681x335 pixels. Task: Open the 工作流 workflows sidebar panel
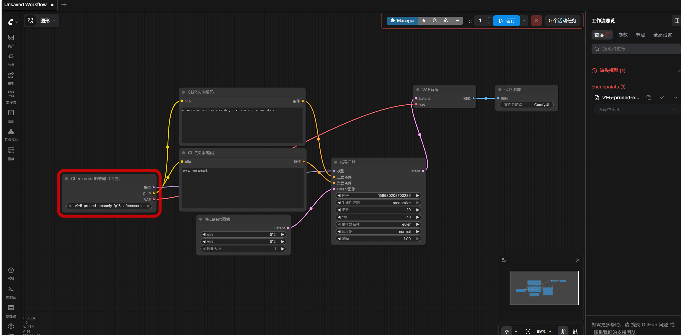click(11, 97)
